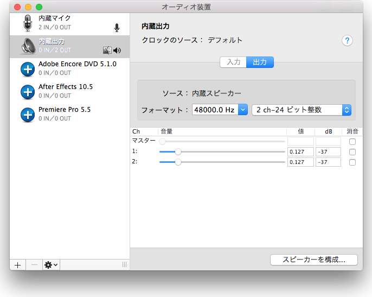Select the 内蔵マイク microphone device icon

28,23
